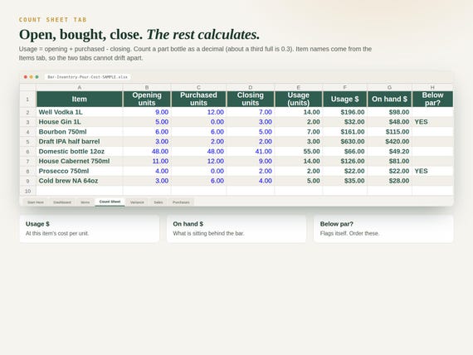Select column D header
This screenshot has width=473, height=355.
click(251, 87)
